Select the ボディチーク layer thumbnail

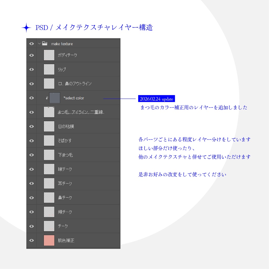49,55
